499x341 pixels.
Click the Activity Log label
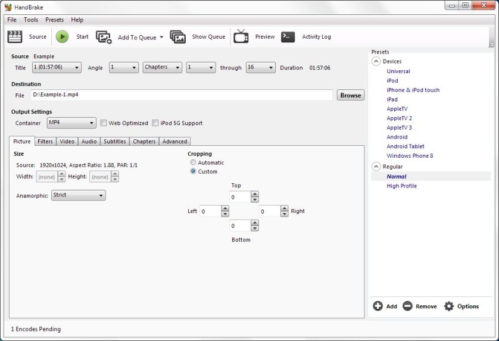click(316, 36)
